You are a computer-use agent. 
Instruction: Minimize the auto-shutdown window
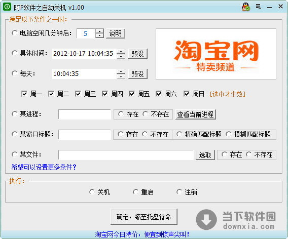point(269,7)
